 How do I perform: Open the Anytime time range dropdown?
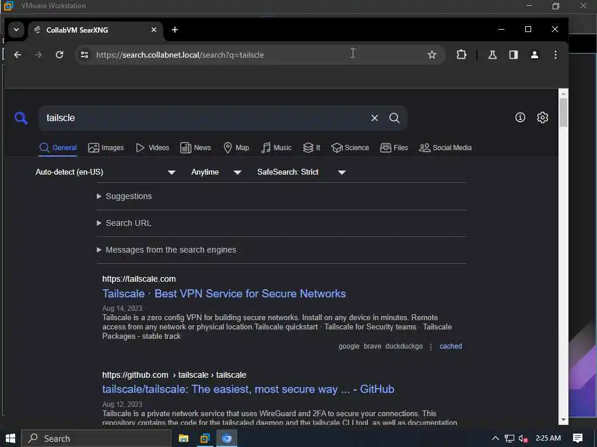216,172
